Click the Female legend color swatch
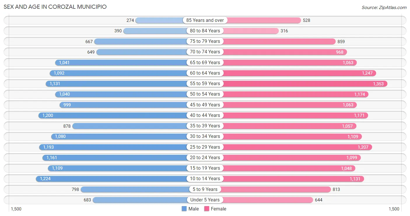The width and height of the screenshot is (410, 216). click(207, 209)
